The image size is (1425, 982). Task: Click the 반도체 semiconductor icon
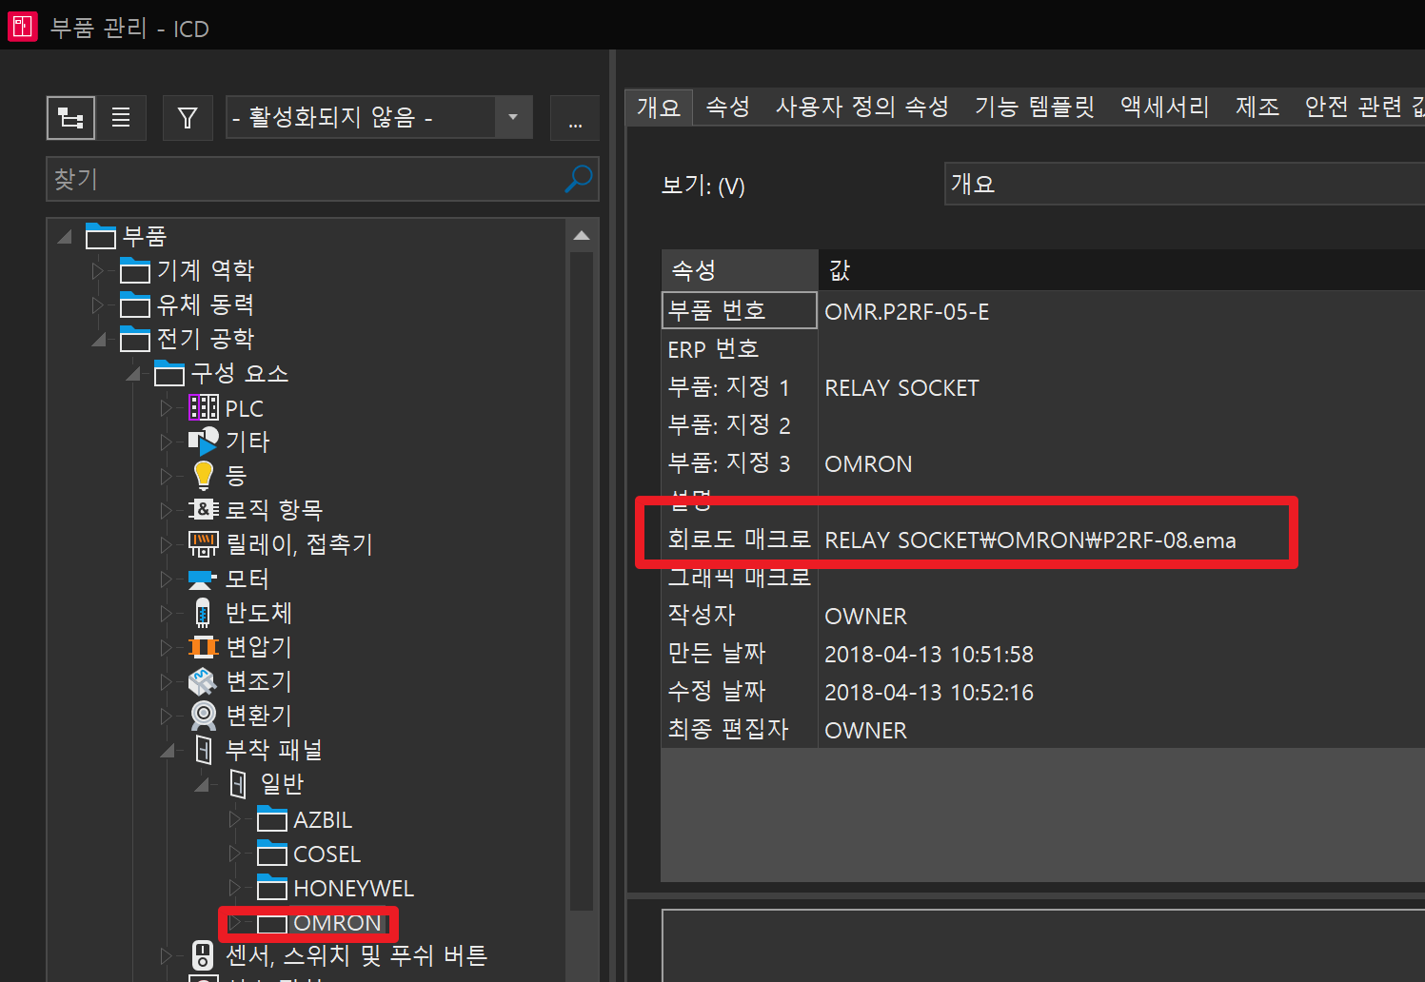(203, 612)
